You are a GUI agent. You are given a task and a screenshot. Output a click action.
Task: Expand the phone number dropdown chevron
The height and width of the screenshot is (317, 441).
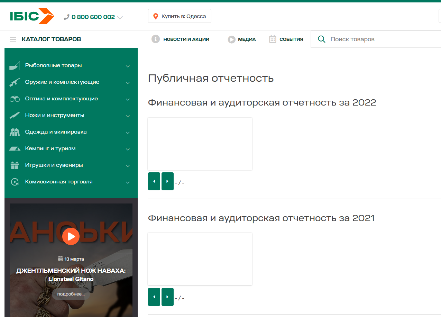click(x=120, y=17)
